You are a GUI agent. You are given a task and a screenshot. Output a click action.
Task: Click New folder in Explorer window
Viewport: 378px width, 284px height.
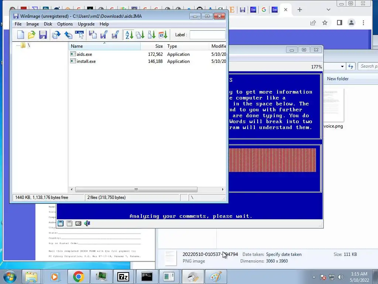337,79
